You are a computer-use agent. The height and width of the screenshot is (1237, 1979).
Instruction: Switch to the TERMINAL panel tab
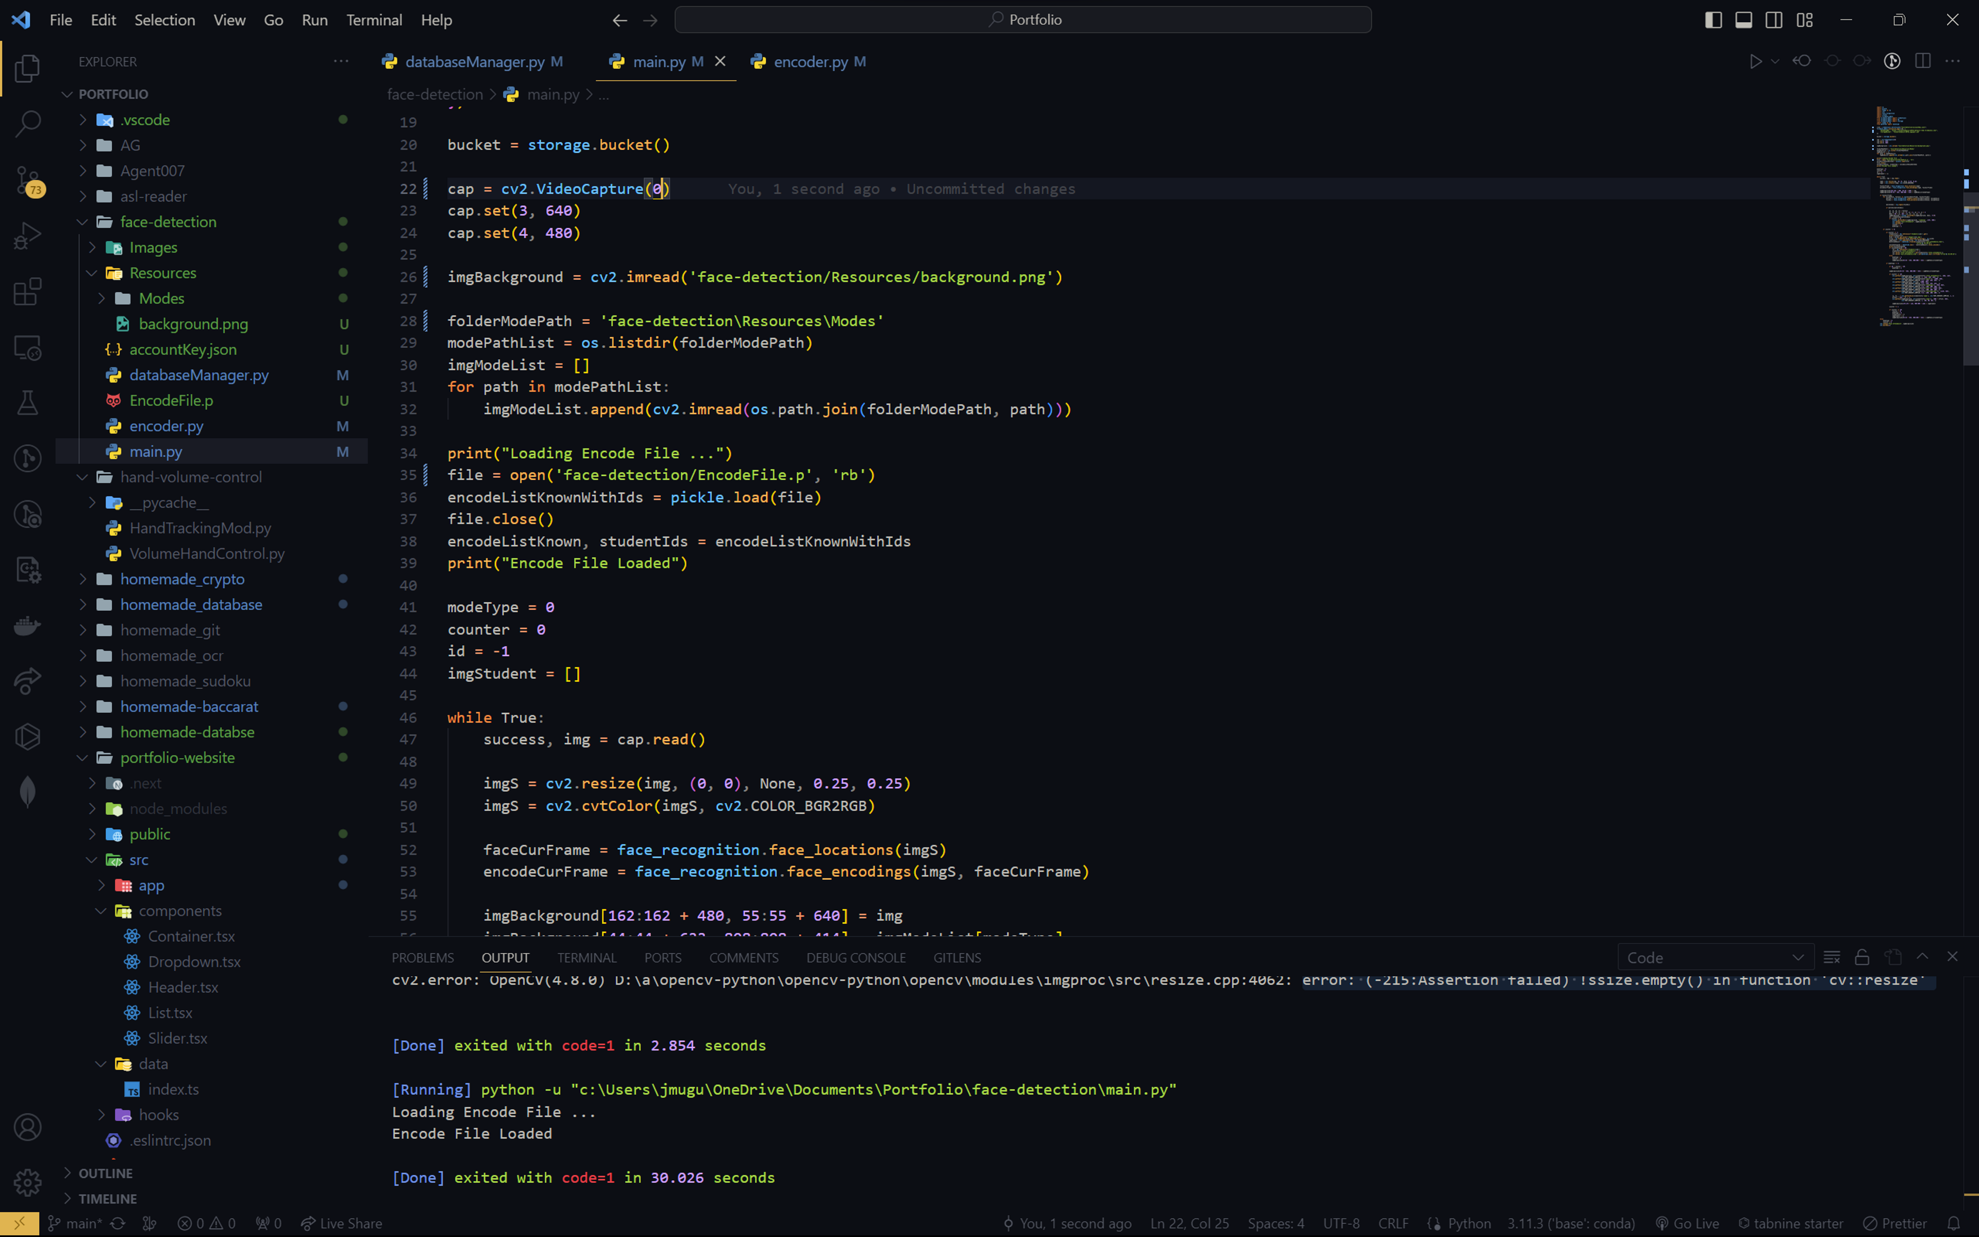click(586, 957)
